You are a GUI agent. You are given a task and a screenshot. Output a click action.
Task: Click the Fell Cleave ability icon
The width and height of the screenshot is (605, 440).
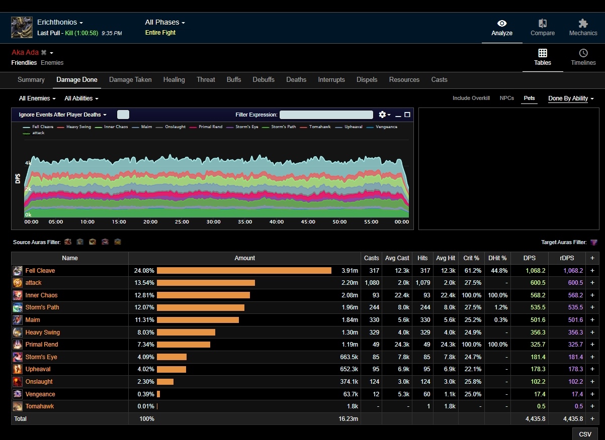tap(18, 271)
